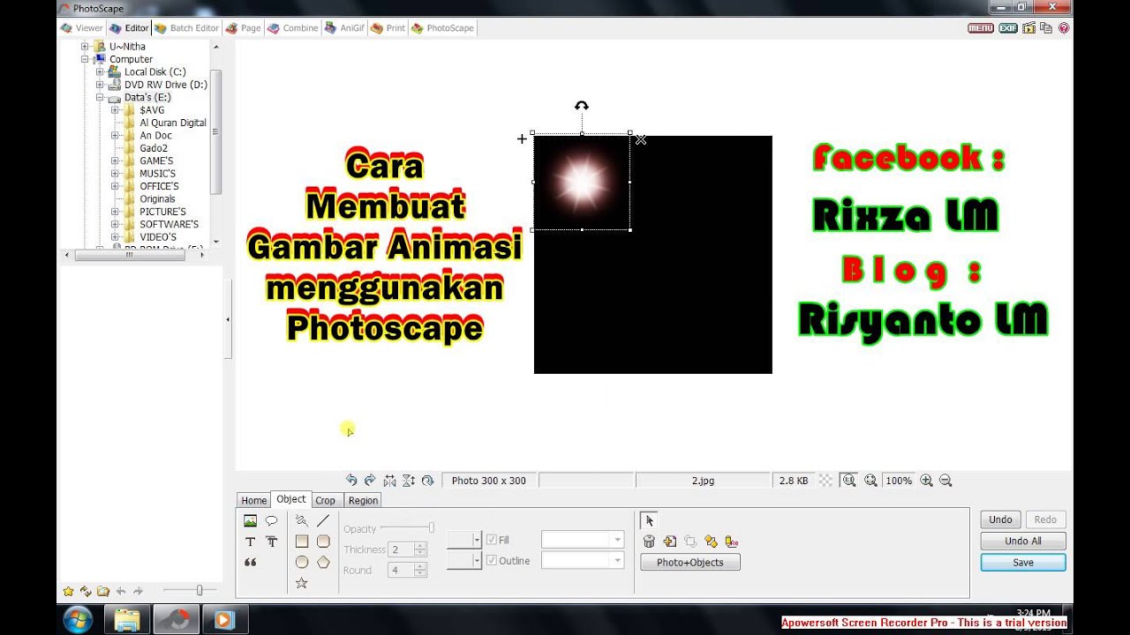The image size is (1130, 635).
Task: Click the Photo+Objects button
Action: tap(690, 563)
